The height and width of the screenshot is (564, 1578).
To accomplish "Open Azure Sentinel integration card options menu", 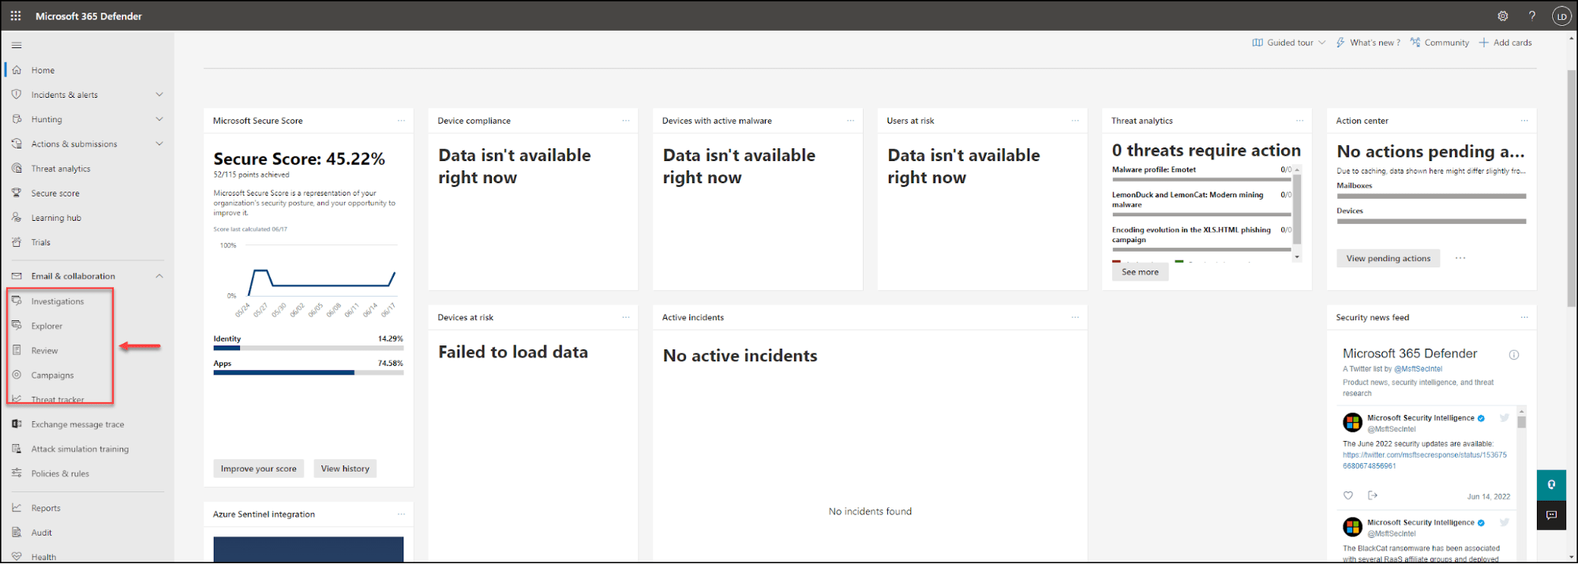I will pos(401,514).
